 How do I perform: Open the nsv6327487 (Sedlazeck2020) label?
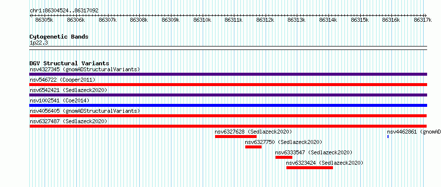68,121
